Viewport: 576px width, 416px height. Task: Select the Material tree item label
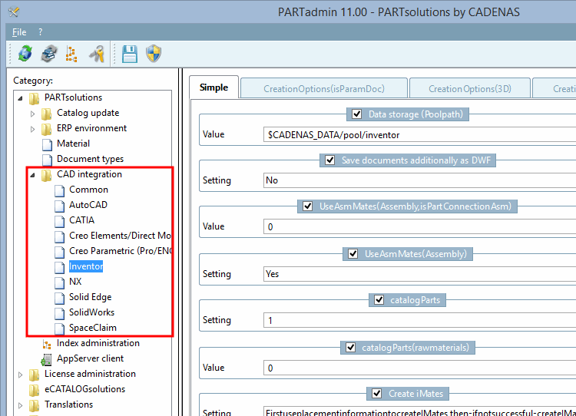tap(73, 144)
